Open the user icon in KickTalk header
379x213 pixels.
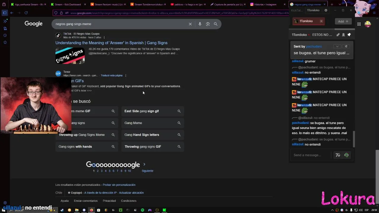[x=343, y=35]
